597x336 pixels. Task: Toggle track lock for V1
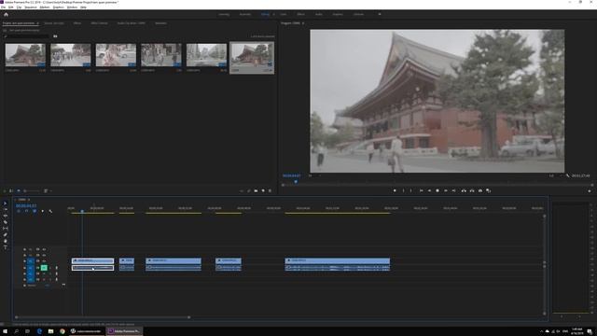[25, 261]
